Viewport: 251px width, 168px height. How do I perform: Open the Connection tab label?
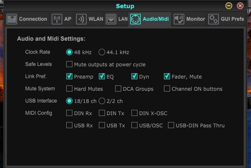tap(33, 19)
